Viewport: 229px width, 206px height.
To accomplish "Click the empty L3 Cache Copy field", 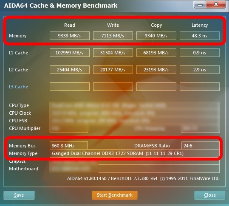I will tap(156, 87).
